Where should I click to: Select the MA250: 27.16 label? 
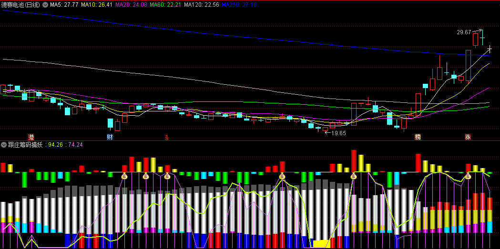pos(239,5)
